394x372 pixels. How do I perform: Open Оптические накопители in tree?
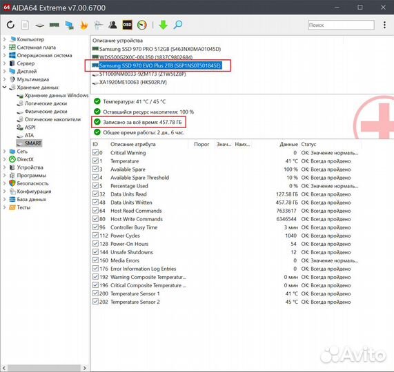[52, 119]
